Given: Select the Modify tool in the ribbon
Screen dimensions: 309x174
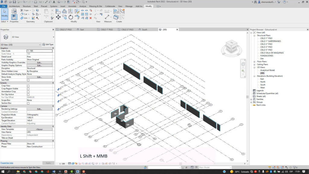Looking at the screenshot, I should coord(5,13).
